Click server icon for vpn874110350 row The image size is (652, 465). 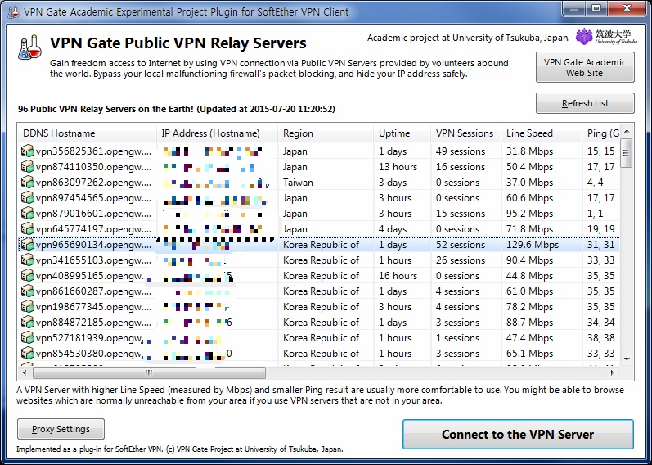click(x=28, y=166)
